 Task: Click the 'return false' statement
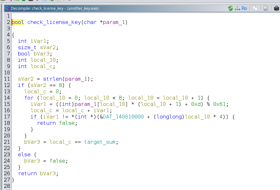57,123
